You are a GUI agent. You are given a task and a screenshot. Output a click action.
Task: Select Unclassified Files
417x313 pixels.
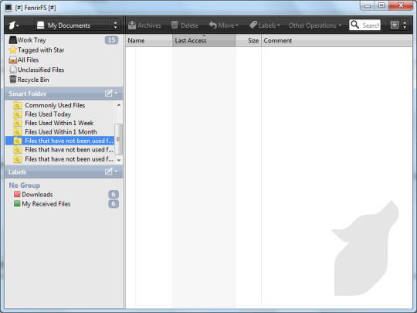63,70
